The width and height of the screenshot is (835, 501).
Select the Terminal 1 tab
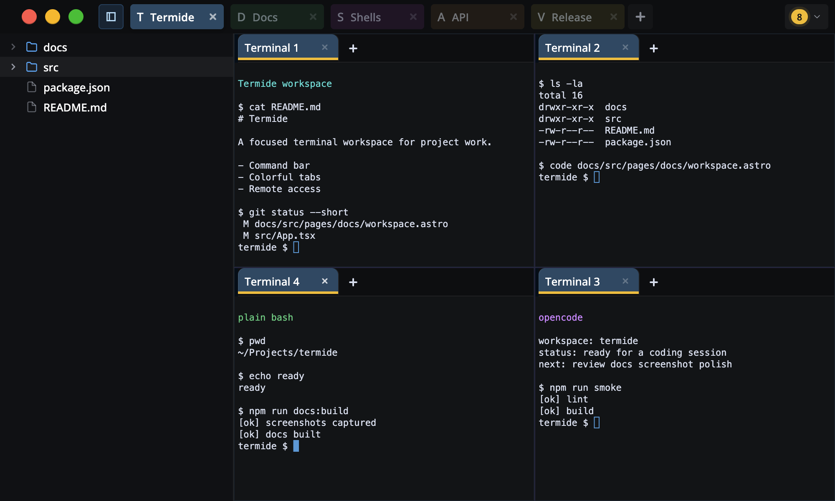click(288, 48)
